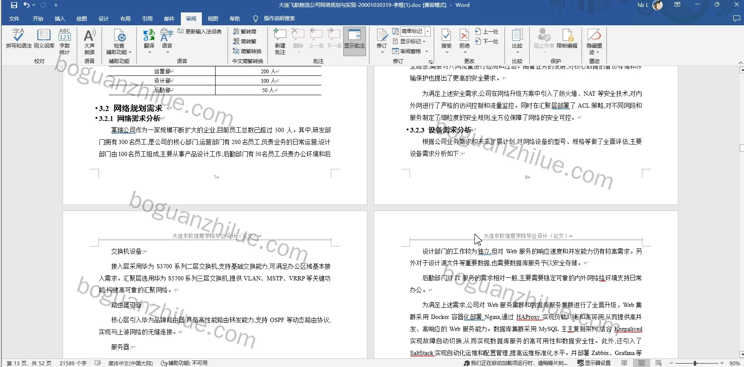Accept the change with 接受
Screen dimensions: 744x367
(x=446, y=41)
